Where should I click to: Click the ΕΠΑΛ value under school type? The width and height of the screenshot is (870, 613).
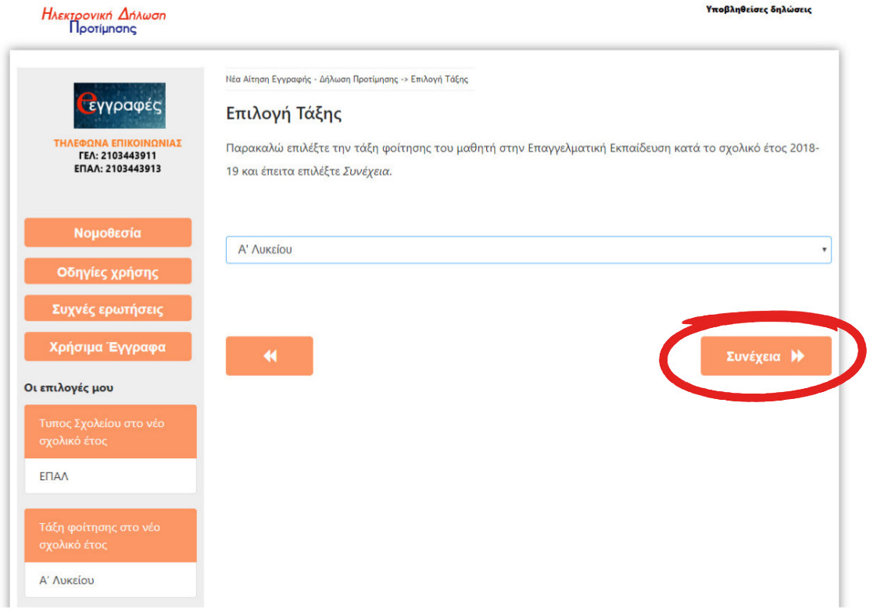coord(54,476)
